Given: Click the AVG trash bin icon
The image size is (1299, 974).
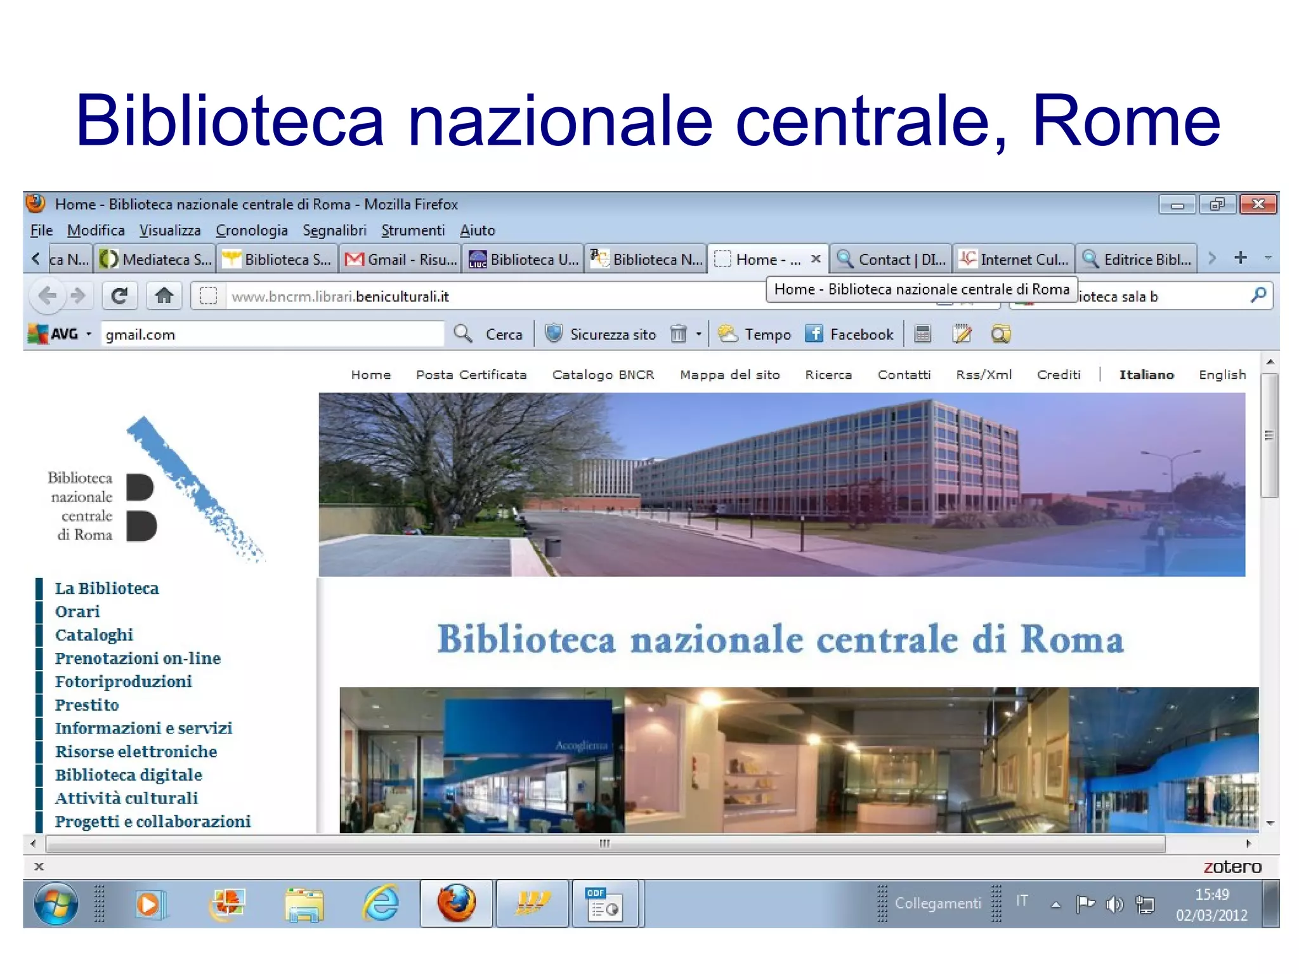Looking at the screenshot, I should click(x=679, y=334).
